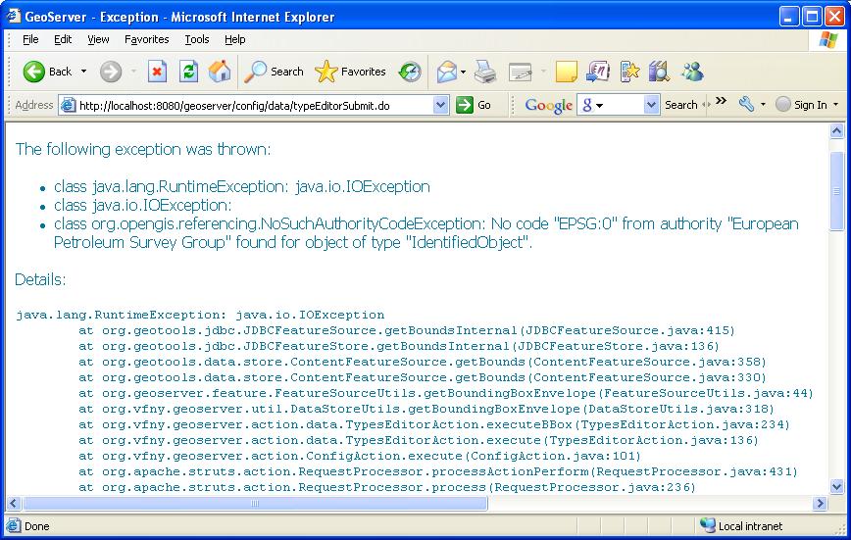
Task: Click the Edit page icon
Action: (520, 72)
